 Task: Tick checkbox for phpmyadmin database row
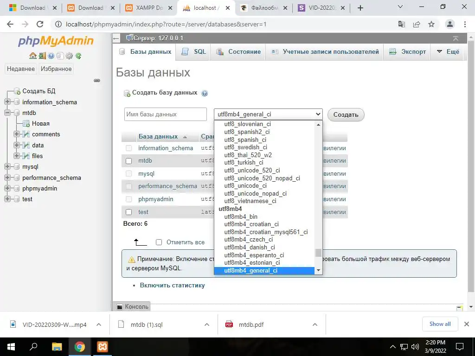[129, 199]
